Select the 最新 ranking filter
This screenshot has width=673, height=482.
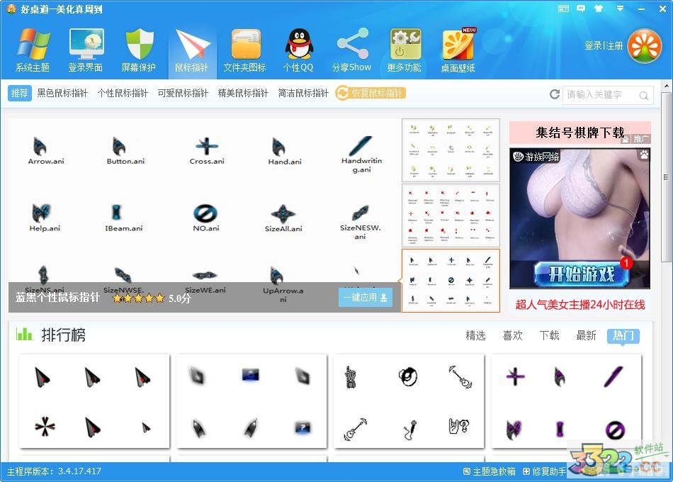pyautogui.click(x=586, y=335)
